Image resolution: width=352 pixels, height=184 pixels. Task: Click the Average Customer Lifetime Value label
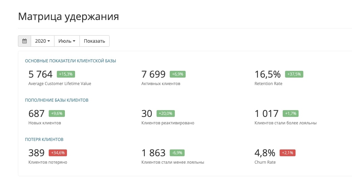pyautogui.click(x=60, y=83)
